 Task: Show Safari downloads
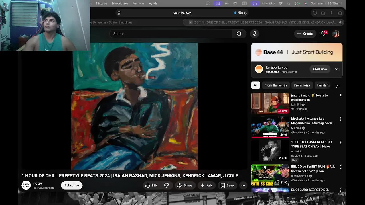(315, 13)
